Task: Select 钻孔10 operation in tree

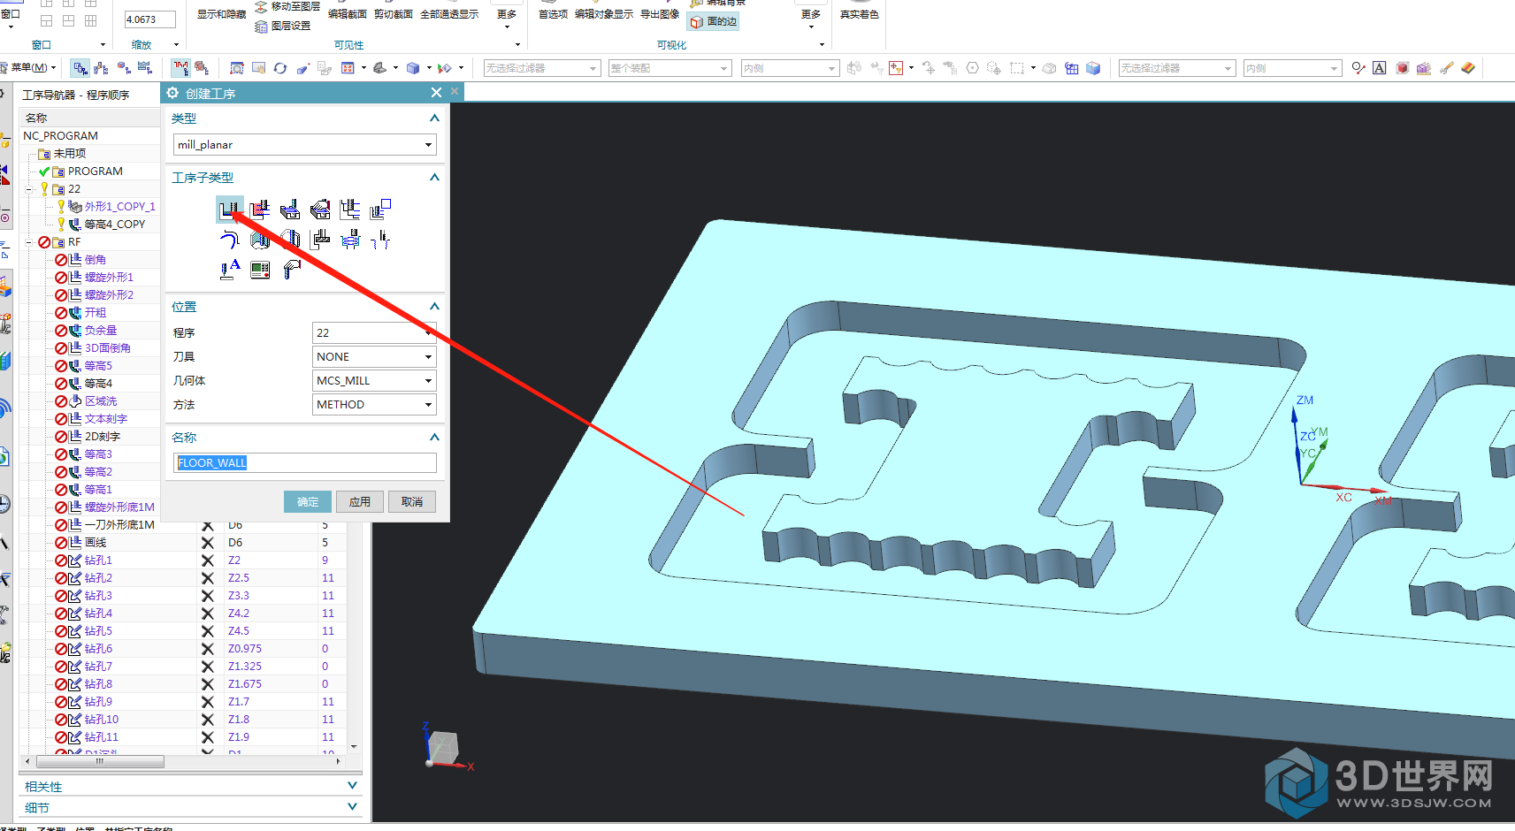Action: pos(101,719)
